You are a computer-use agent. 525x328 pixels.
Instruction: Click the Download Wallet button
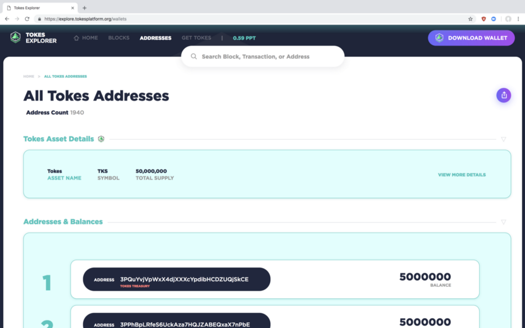471,38
